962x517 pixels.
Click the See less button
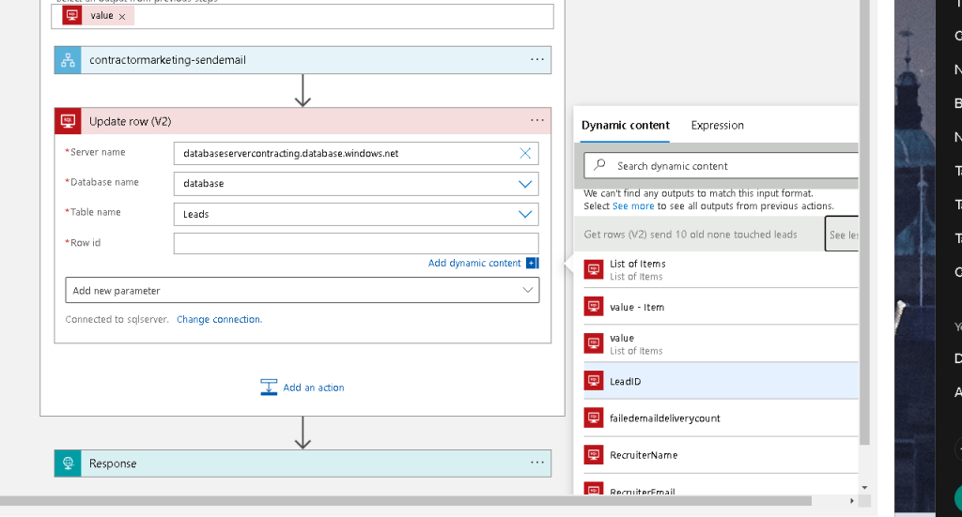[x=842, y=234]
